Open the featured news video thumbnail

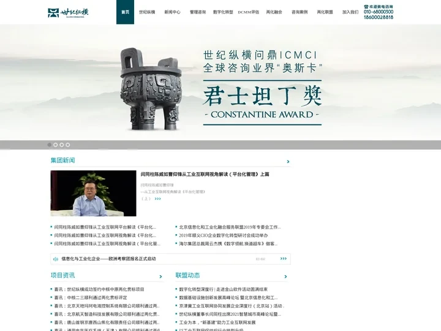point(93,193)
